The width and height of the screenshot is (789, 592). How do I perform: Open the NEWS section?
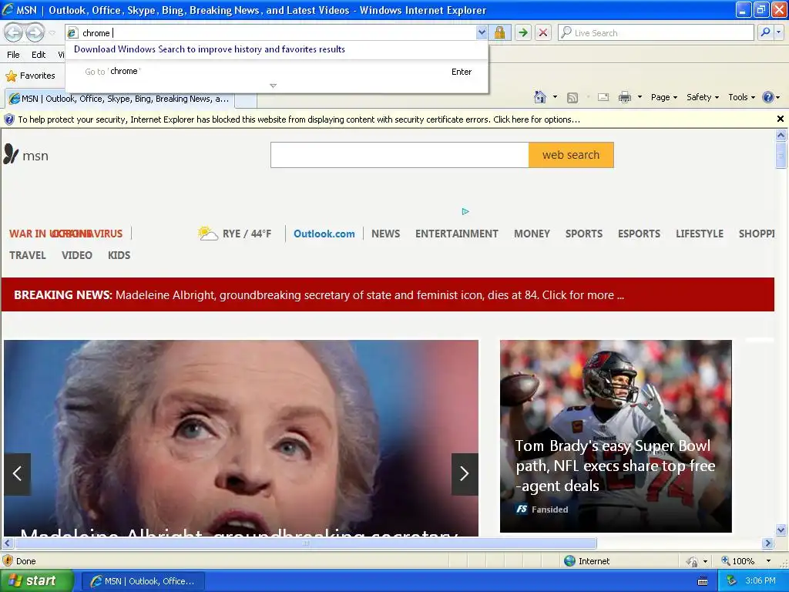pyautogui.click(x=385, y=234)
